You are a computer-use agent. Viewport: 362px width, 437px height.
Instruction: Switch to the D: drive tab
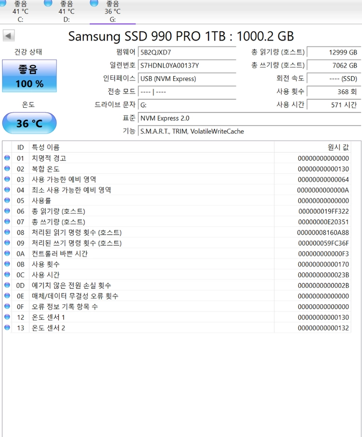[66, 12]
